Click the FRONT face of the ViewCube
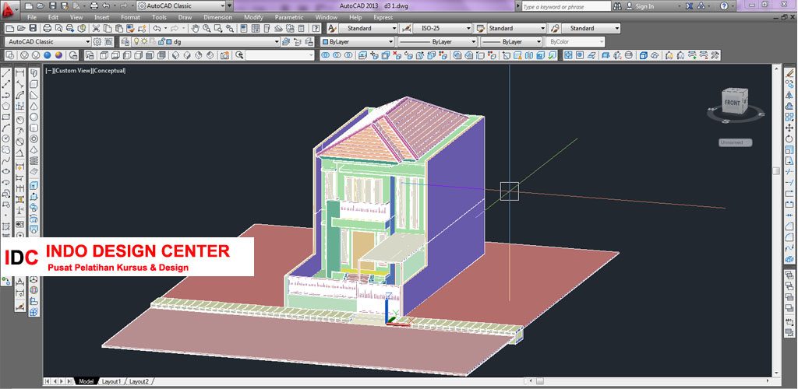Viewport: 798px width, 389px height. pos(733,103)
